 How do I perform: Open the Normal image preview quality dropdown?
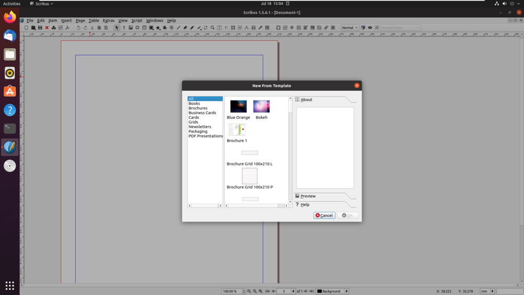(x=350, y=28)
